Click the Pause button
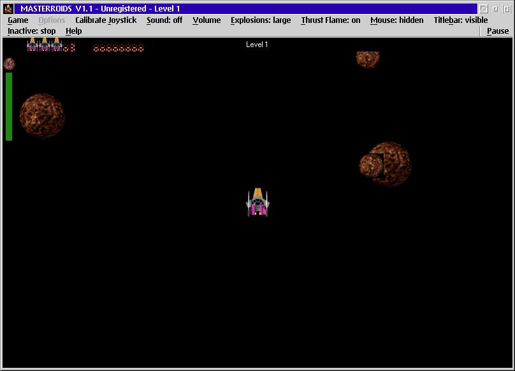 pyautogui.click(x=498, y=31)
